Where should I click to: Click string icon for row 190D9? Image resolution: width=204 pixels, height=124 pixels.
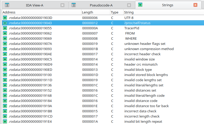coord(5,64)
